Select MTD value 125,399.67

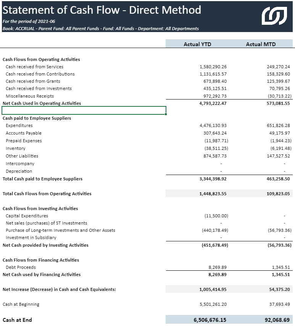pyautogui.click(x=278, y=81)
